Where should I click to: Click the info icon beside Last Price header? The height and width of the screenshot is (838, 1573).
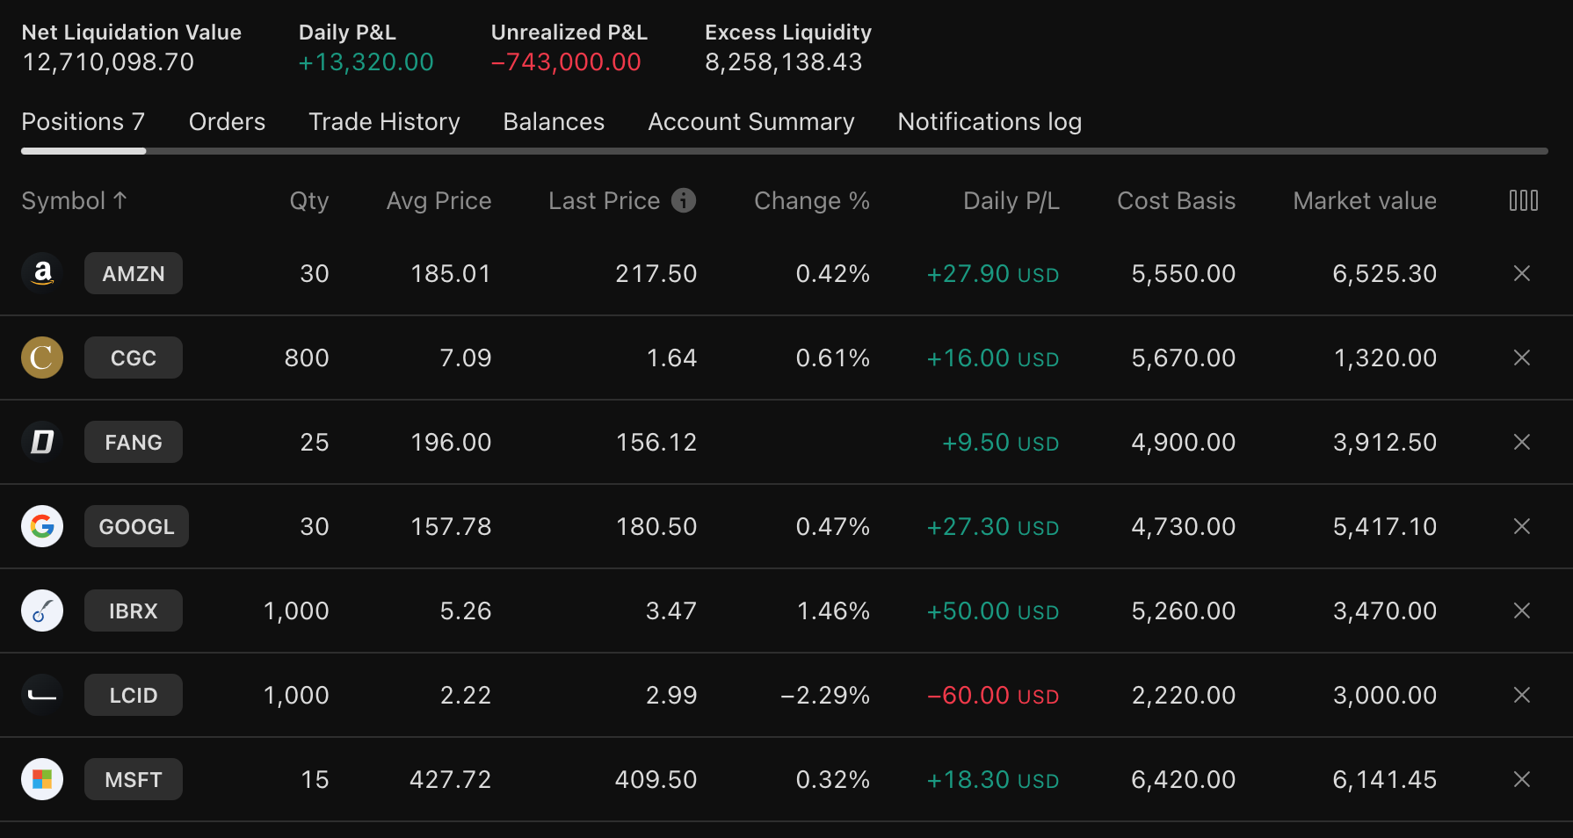point(684,200)
